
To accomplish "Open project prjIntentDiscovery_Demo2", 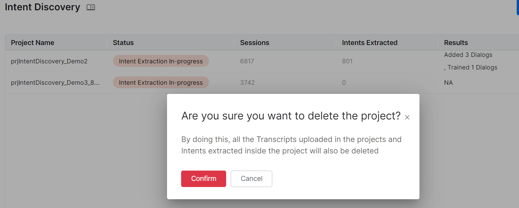I will pos(49,61).
